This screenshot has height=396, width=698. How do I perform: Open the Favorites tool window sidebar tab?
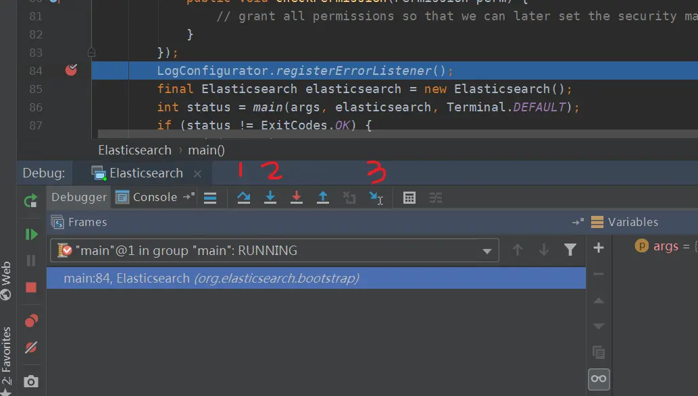[6, 361]
